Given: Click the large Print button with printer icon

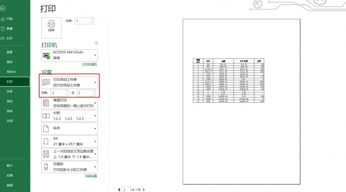Looking at the screenshot, I should [x=51, y=28].
